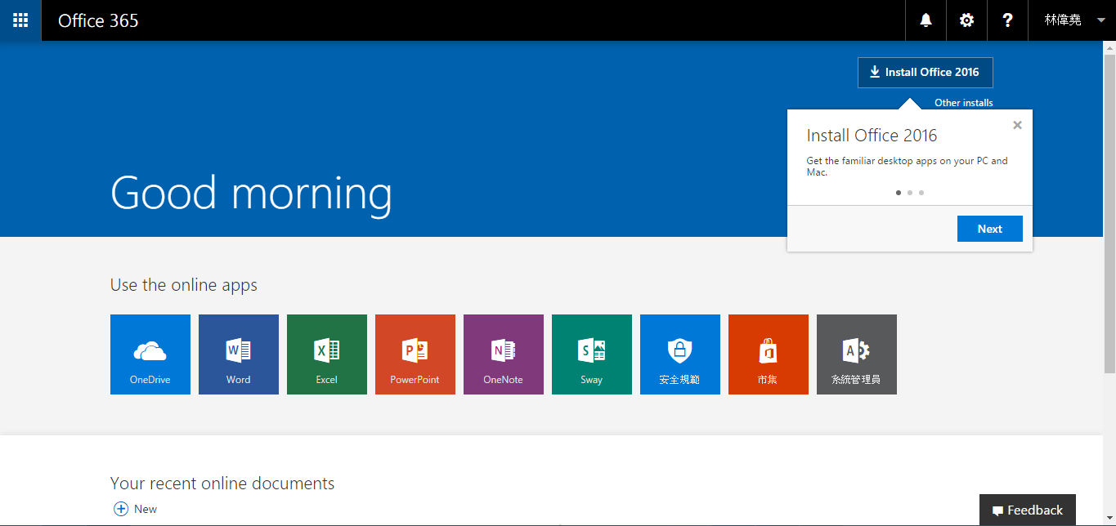Launch the PowerPoint online tile

[x=415, y=354]
